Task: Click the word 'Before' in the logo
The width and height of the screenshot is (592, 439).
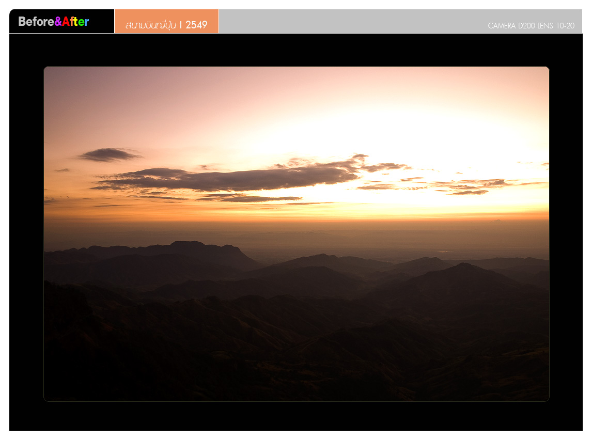Action: [36, 22]
